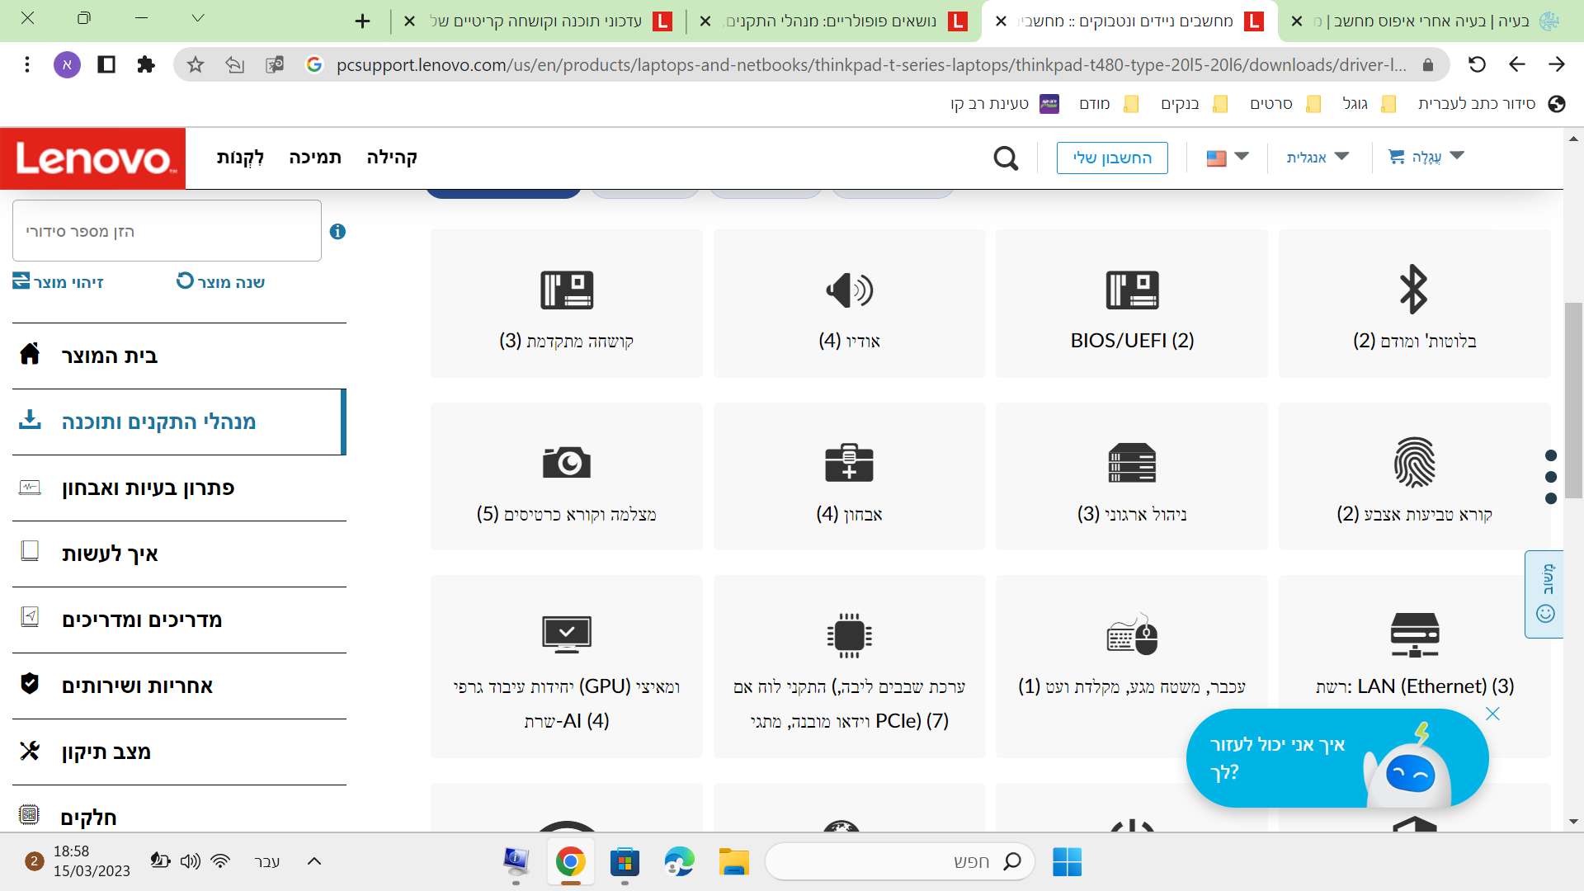Open the diagnostics (אבחון) category
This screenshot has height=891, width=1584.
(x=849, y=477)
